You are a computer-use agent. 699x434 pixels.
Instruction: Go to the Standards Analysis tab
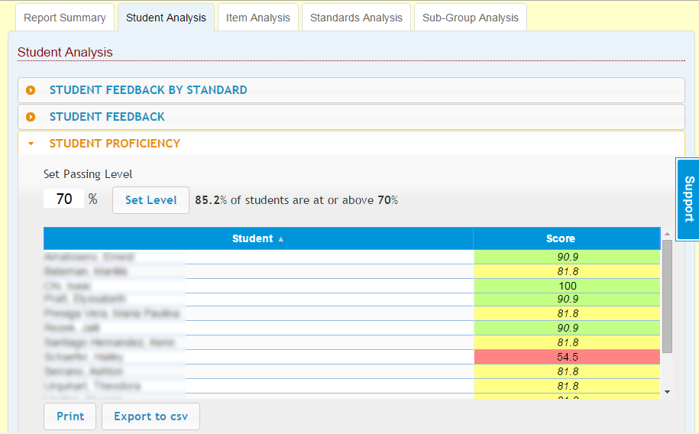356,18
